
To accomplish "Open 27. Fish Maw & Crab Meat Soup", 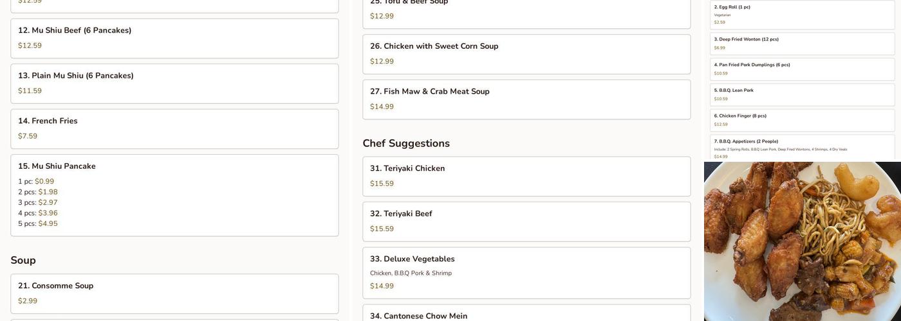I will [526, 99].
